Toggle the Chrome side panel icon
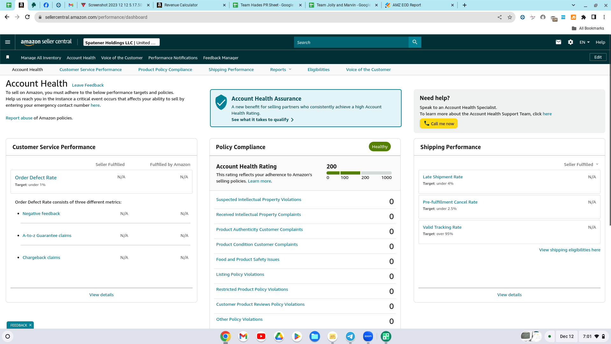 (x=594, y=17)
